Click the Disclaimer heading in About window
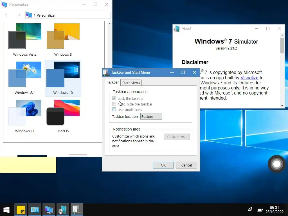This screenshot has height=216, width=288. 195,62
